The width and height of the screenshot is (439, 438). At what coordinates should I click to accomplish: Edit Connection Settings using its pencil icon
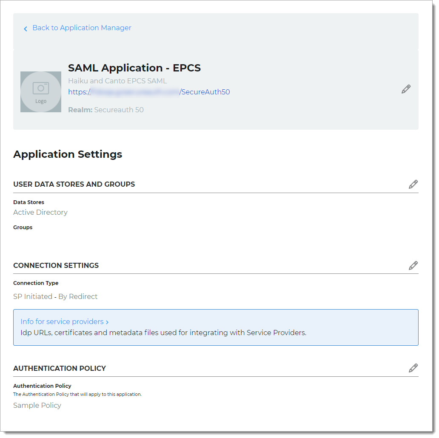coord(413,265)
